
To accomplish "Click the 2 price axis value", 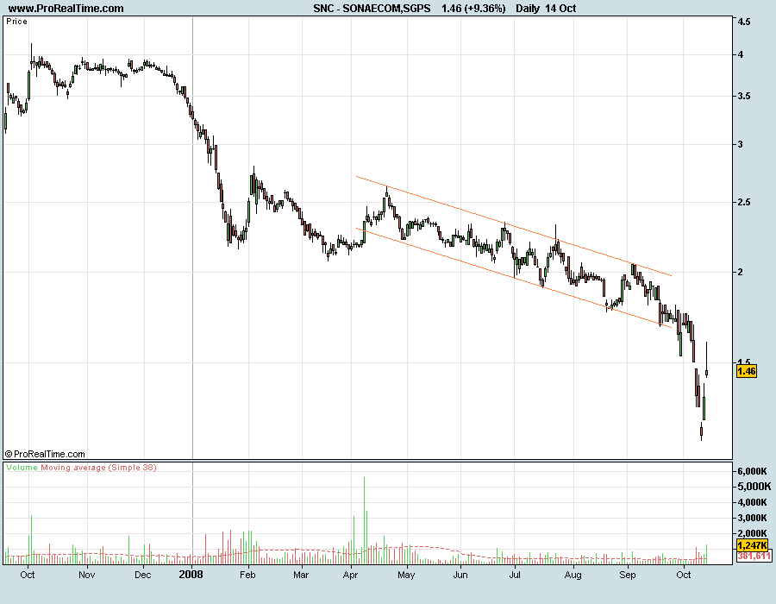I will coord(741,273).
